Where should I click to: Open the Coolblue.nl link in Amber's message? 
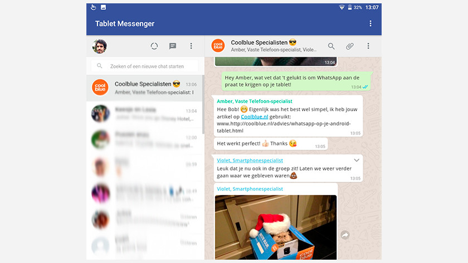[x=256, y=117]
